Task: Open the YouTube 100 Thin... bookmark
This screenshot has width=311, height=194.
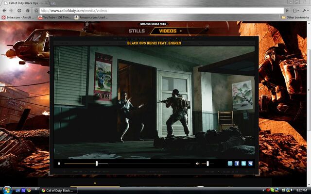Action: coord(54,17)
